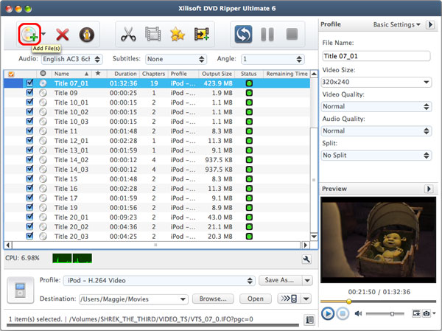This screenshot has width=442, height=331.
Task: Open the file info icon
Action: 86,35
